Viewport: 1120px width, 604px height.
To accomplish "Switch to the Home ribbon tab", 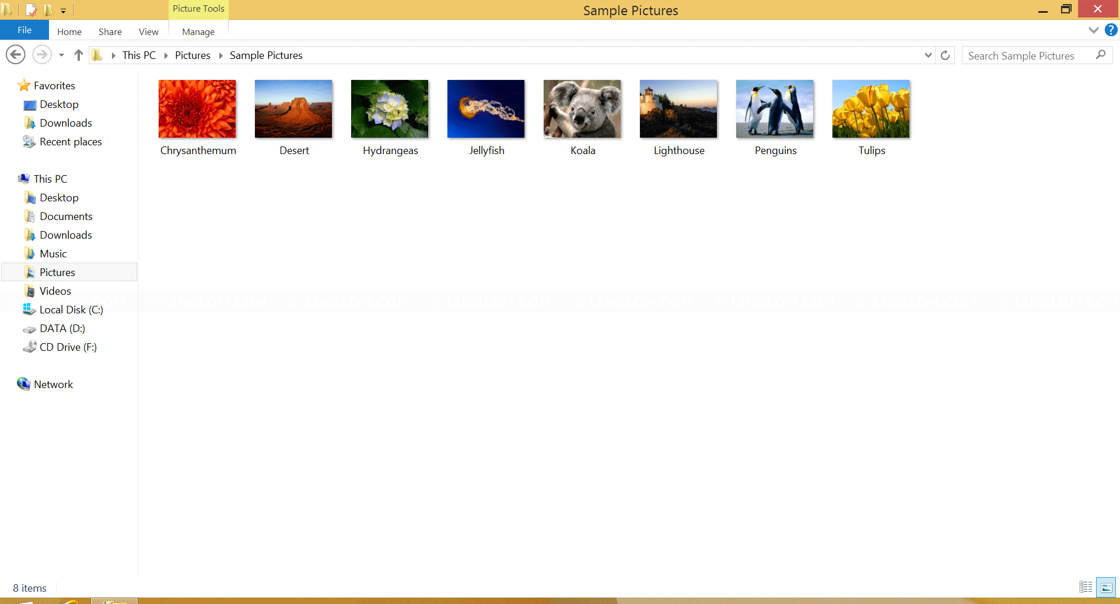I will (69, 32).
